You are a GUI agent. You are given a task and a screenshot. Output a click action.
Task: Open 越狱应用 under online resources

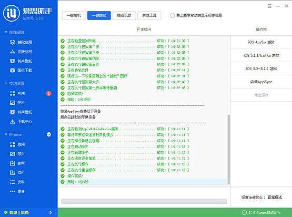click(x=21, y=42)
